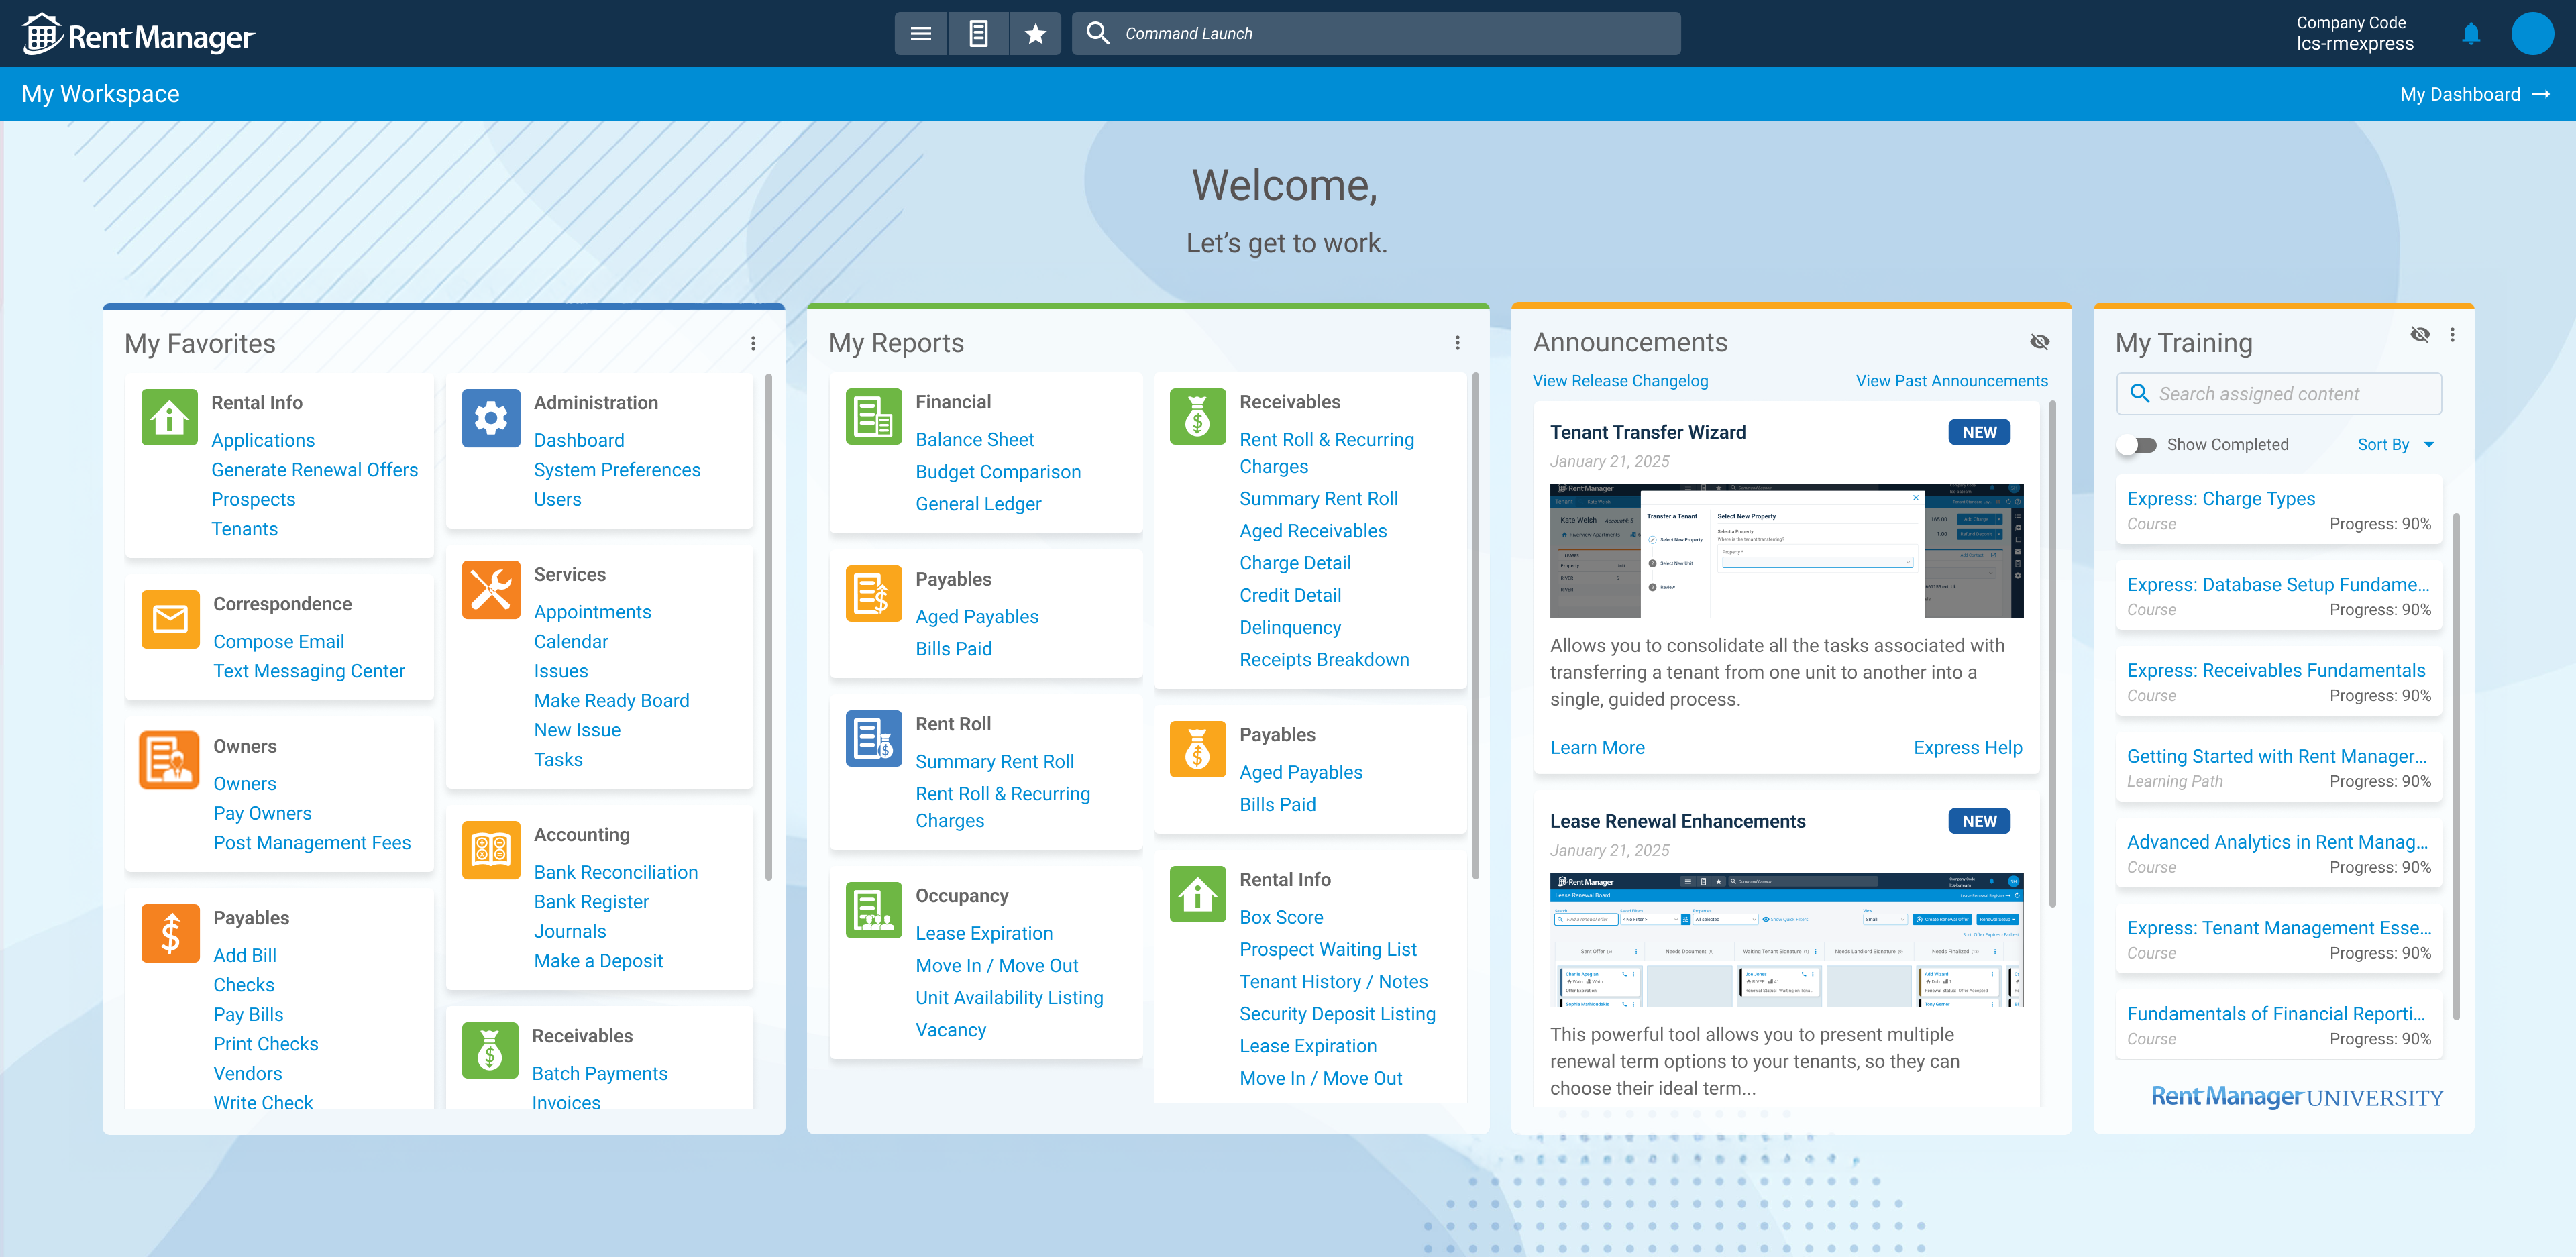
Task: Toggle the Show Completed switch
Action: 2137,445
